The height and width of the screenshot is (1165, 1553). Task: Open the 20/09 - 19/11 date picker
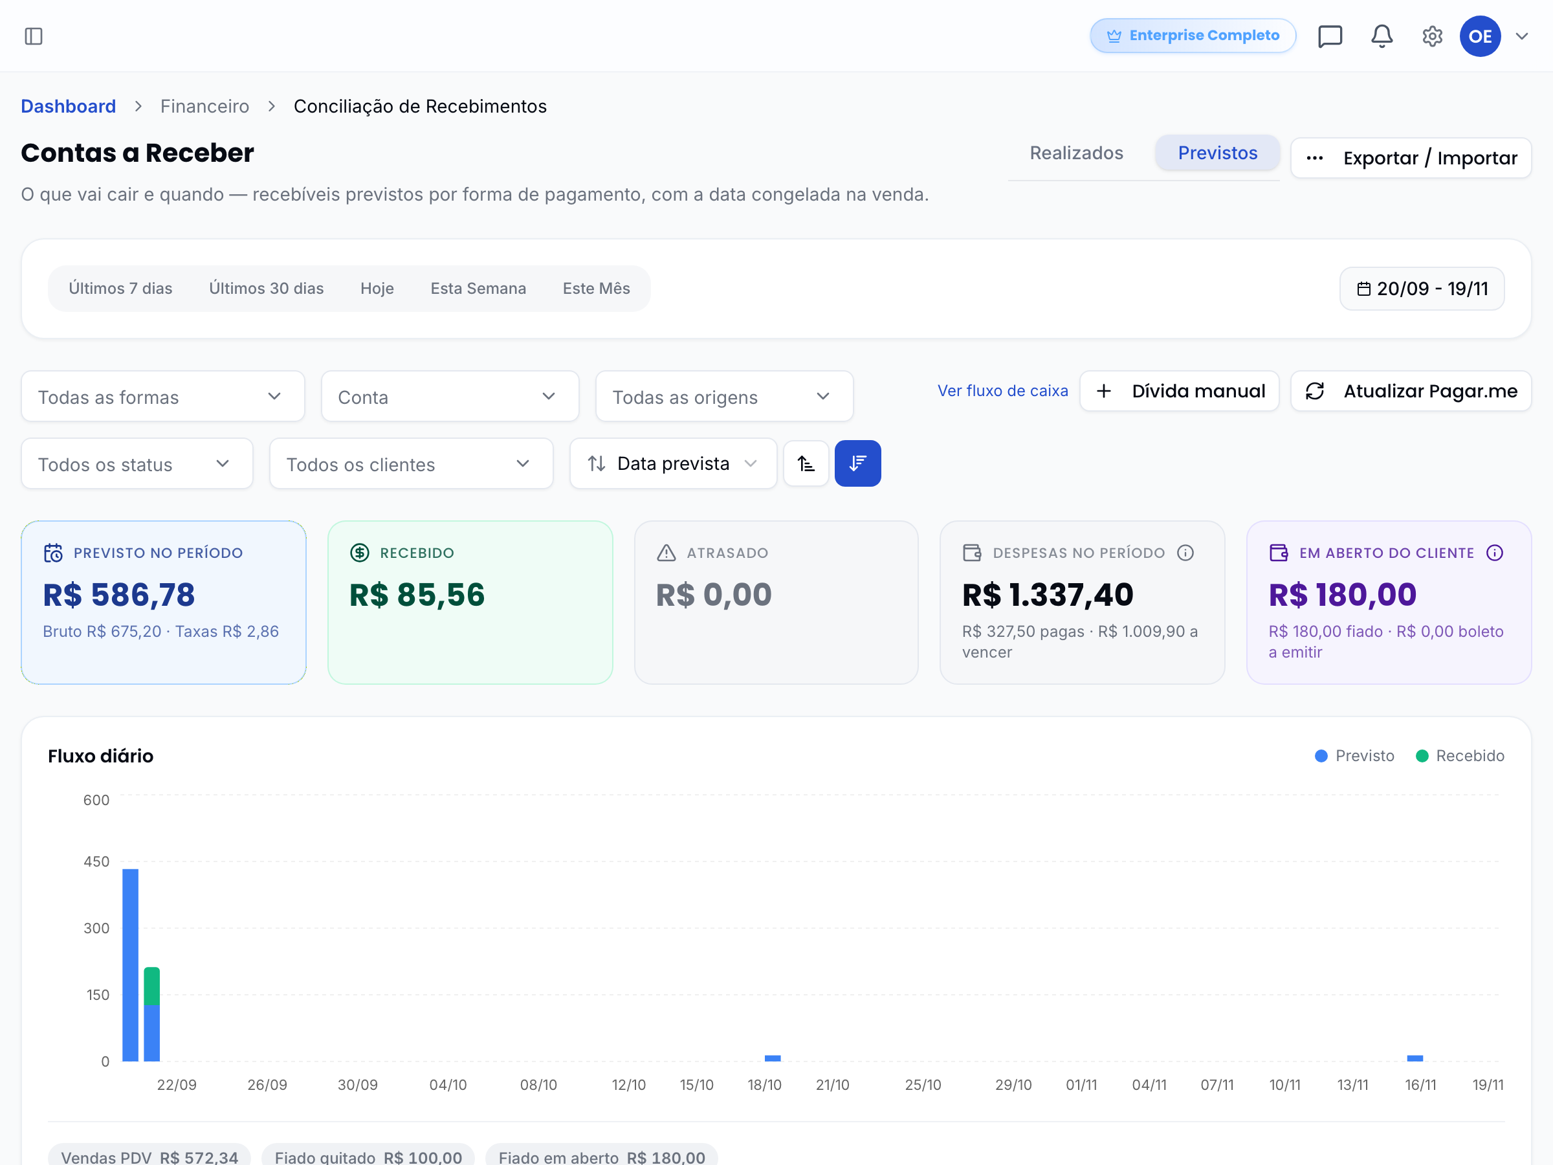click(x=1421, y=289)
